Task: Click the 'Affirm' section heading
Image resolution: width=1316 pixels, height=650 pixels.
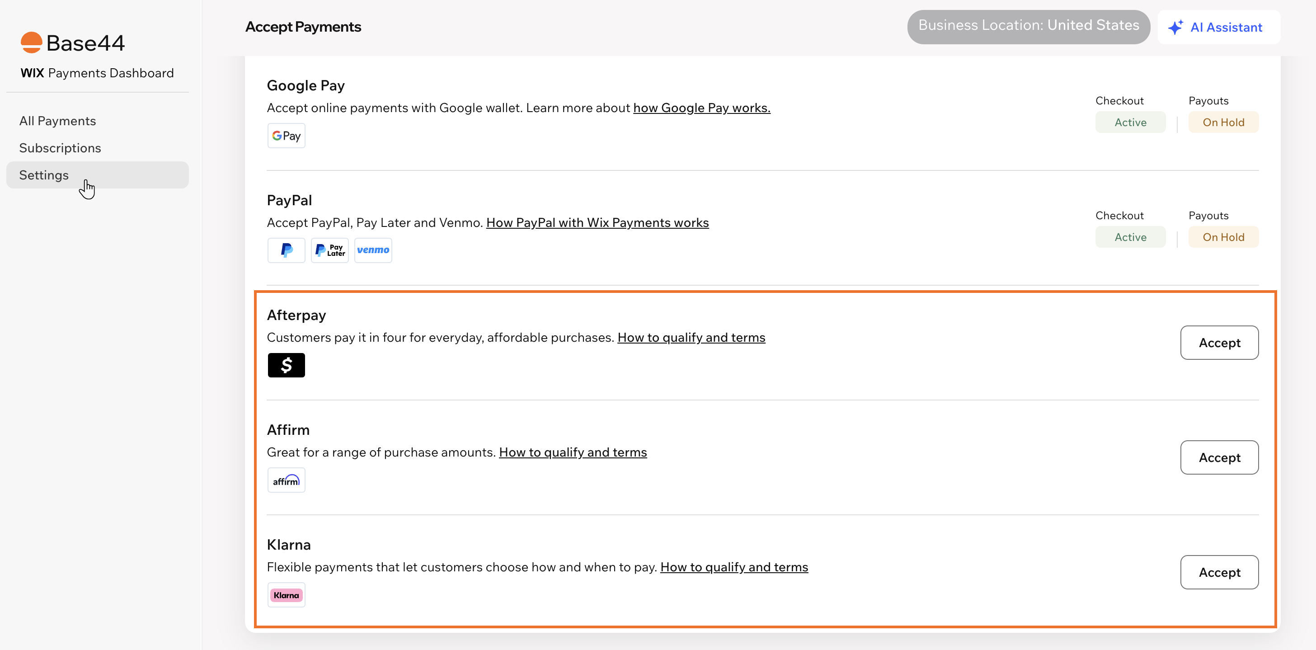Action: (x=288, y=430)
